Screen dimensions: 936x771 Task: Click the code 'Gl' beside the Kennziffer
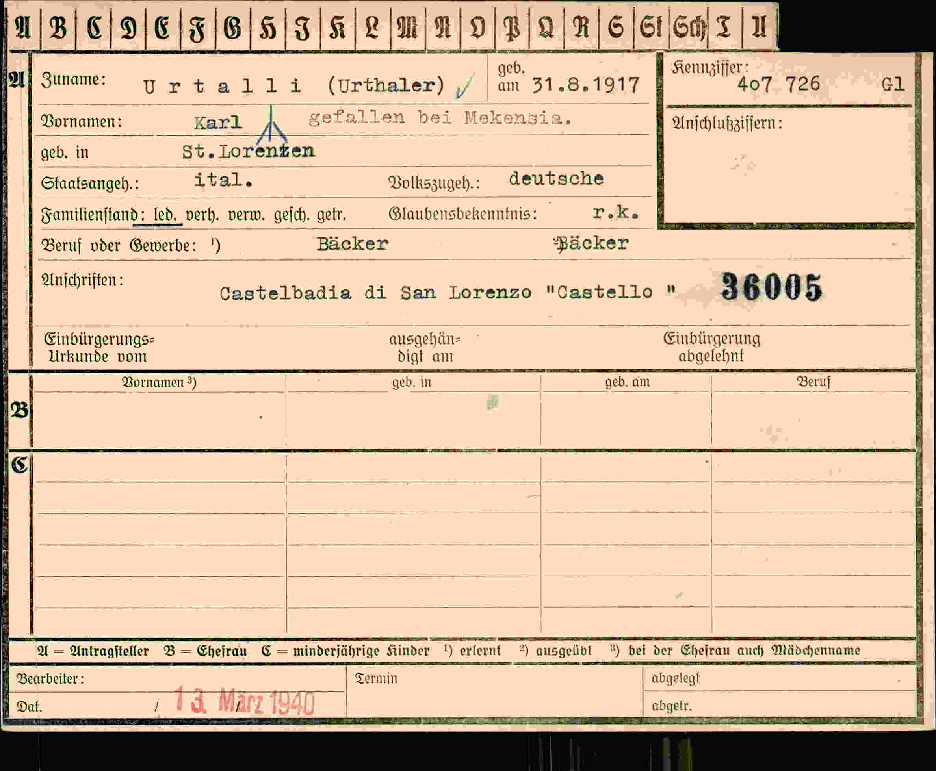[892, 84]
